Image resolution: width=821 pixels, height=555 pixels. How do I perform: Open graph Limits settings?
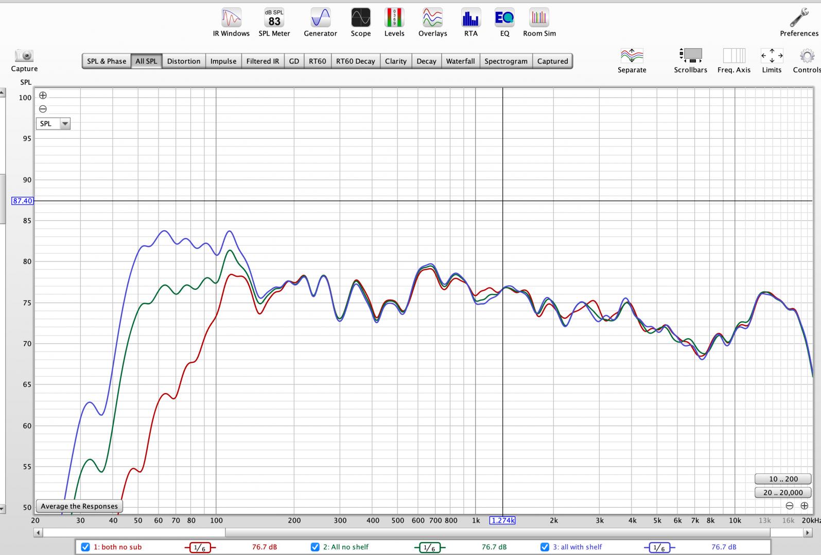coord(772,61)
